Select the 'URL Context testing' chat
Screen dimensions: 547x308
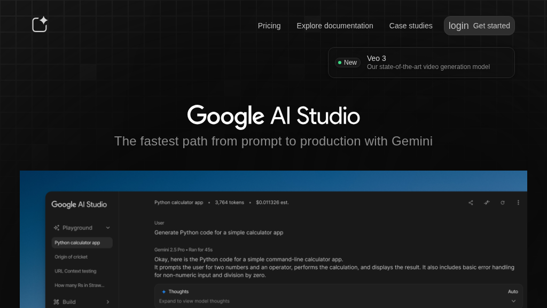tap(75, 271)
